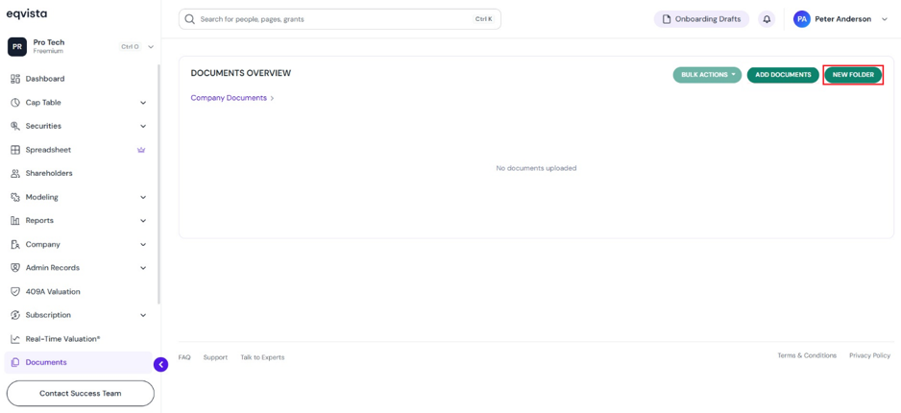The width and height of the screenshot is (901, 413).
Task: Open the Company Documents breadcrumb link
Action: click(x=229, y=98)
